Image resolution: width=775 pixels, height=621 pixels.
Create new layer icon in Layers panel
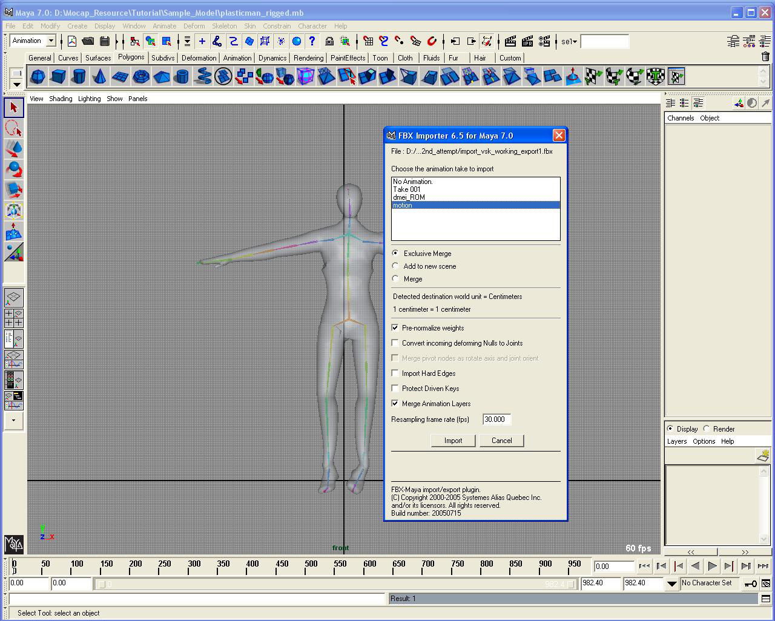pyautogui.click(x=763, y=455)
